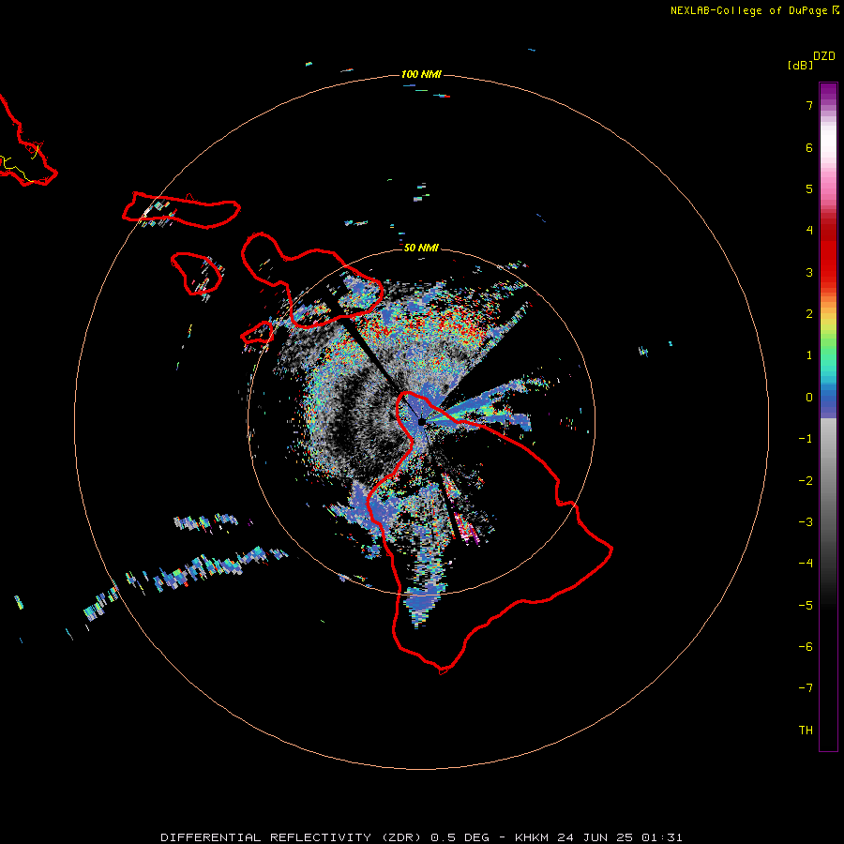Click the 0 value on the color scale
The image size is (844, 844).
pos(809,398)
